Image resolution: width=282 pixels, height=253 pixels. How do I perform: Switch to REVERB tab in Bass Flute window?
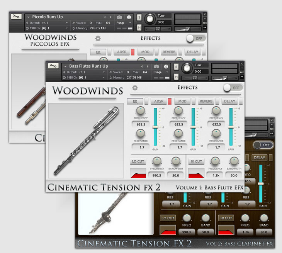tap(206, 102)
